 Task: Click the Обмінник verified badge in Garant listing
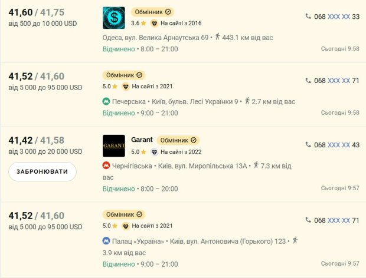[x=178, y=140]
